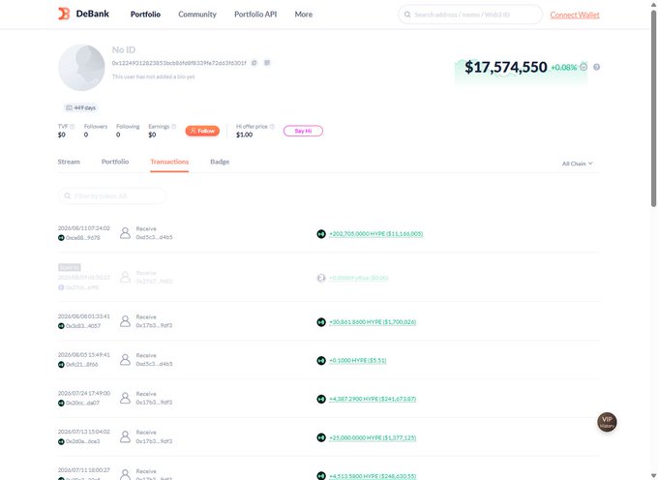Click the circular check icon beside +0.08%
The height and width of the screenshot is (480, 658).
click(x=583, y=67)
